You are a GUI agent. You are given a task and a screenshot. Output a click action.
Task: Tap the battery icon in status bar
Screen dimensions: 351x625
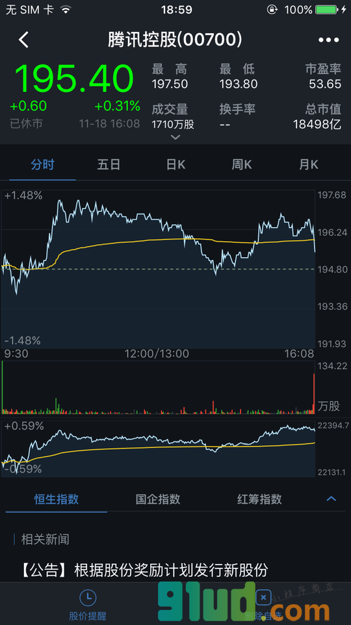(x=326, y=10)
